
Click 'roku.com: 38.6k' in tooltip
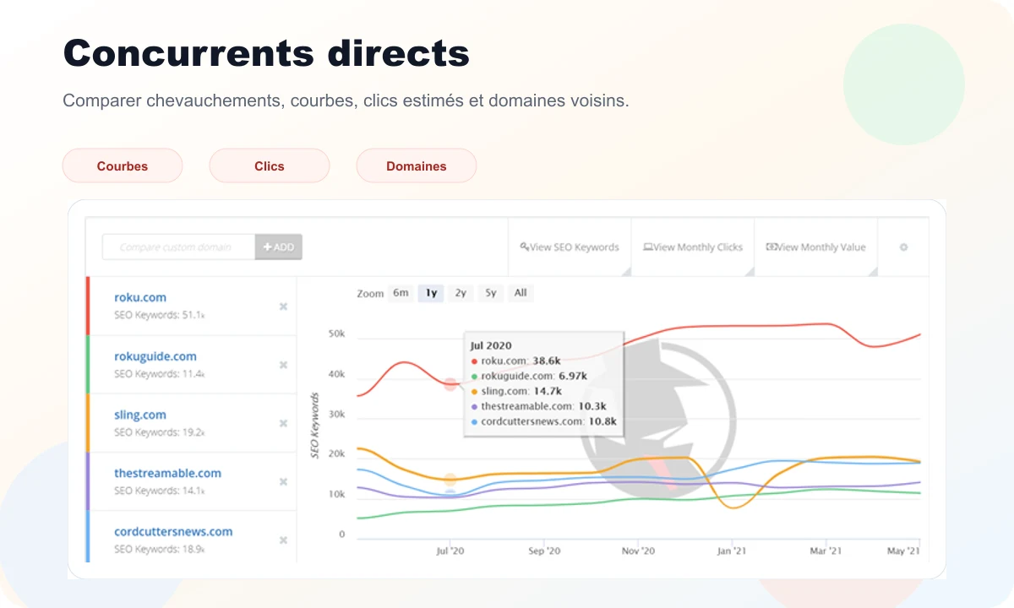[x=515, y=361]
